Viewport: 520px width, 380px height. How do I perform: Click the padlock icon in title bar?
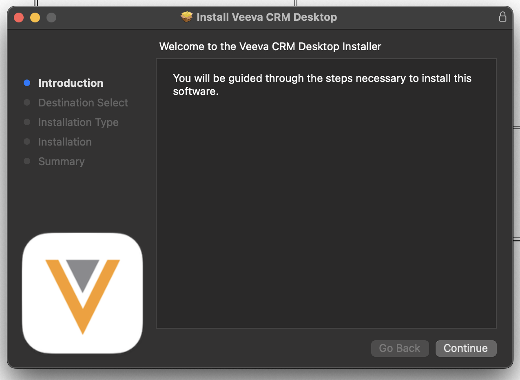point(502,17)
